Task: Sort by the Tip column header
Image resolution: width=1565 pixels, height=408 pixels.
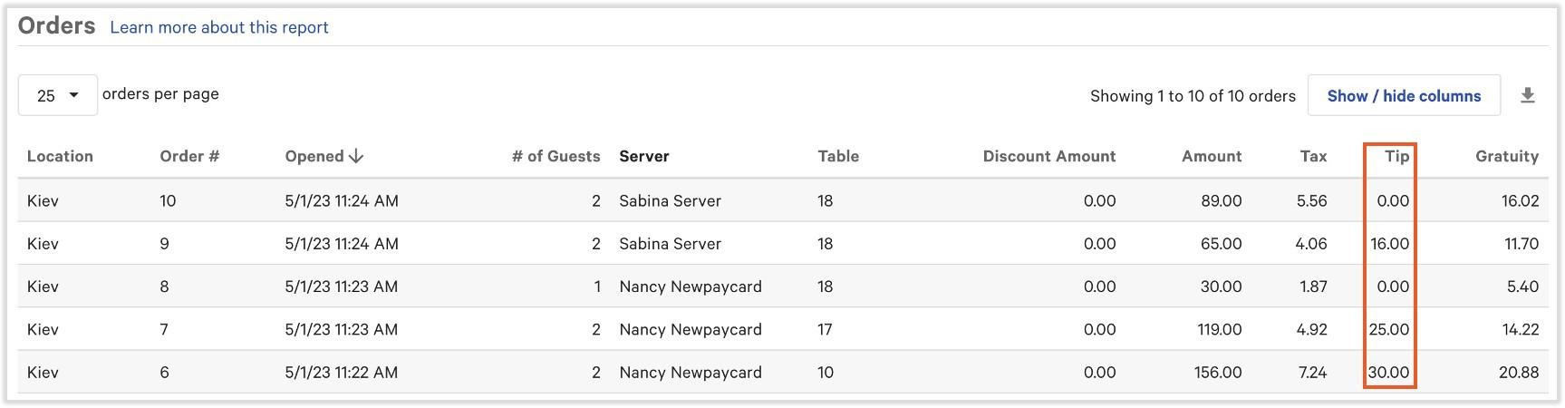Action: [1396, 156]
